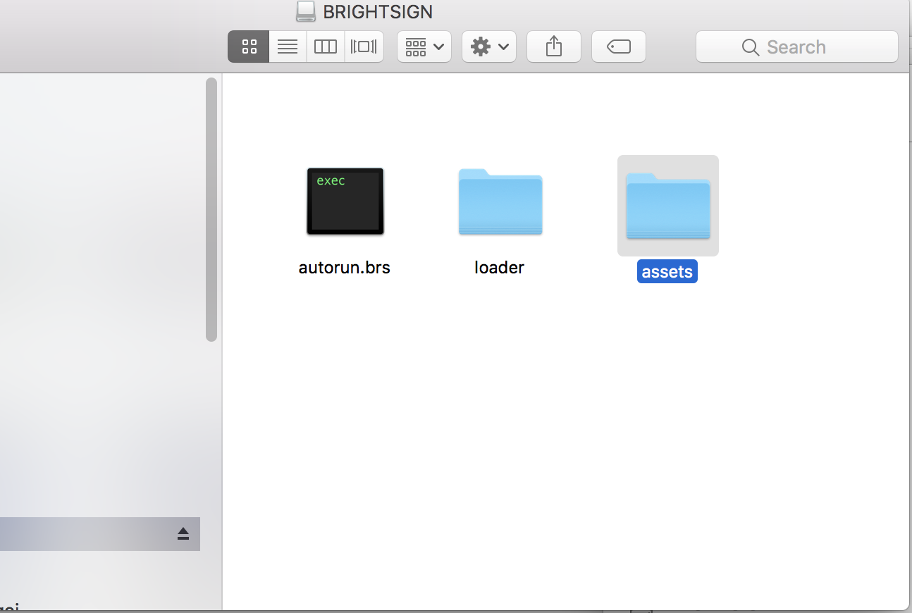This screenshot has height=613, width=912.
Task: Switch to list view
Action: [288, 47]
